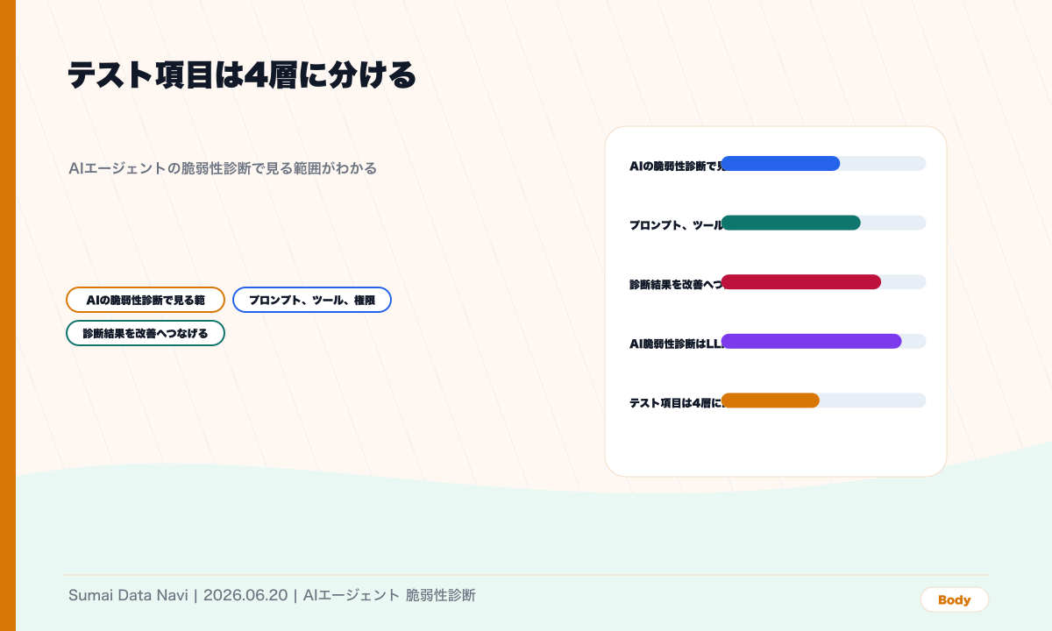Select the blue 'プロンプト、ツール、権限' pill

click(312, 300)
